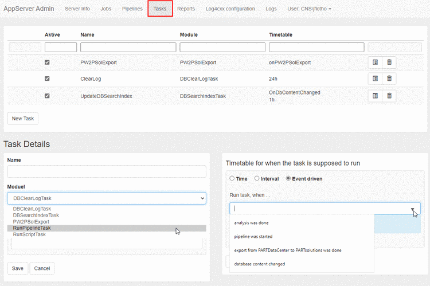Viewport: 430px width, 286px height.
Task: Edit the UpdateDBSearchIndex task
Action: pyautogui.click(x=375, y=96)
